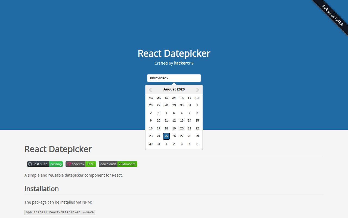
Task: Go to previous month in calendar
Action: [150, 90]
